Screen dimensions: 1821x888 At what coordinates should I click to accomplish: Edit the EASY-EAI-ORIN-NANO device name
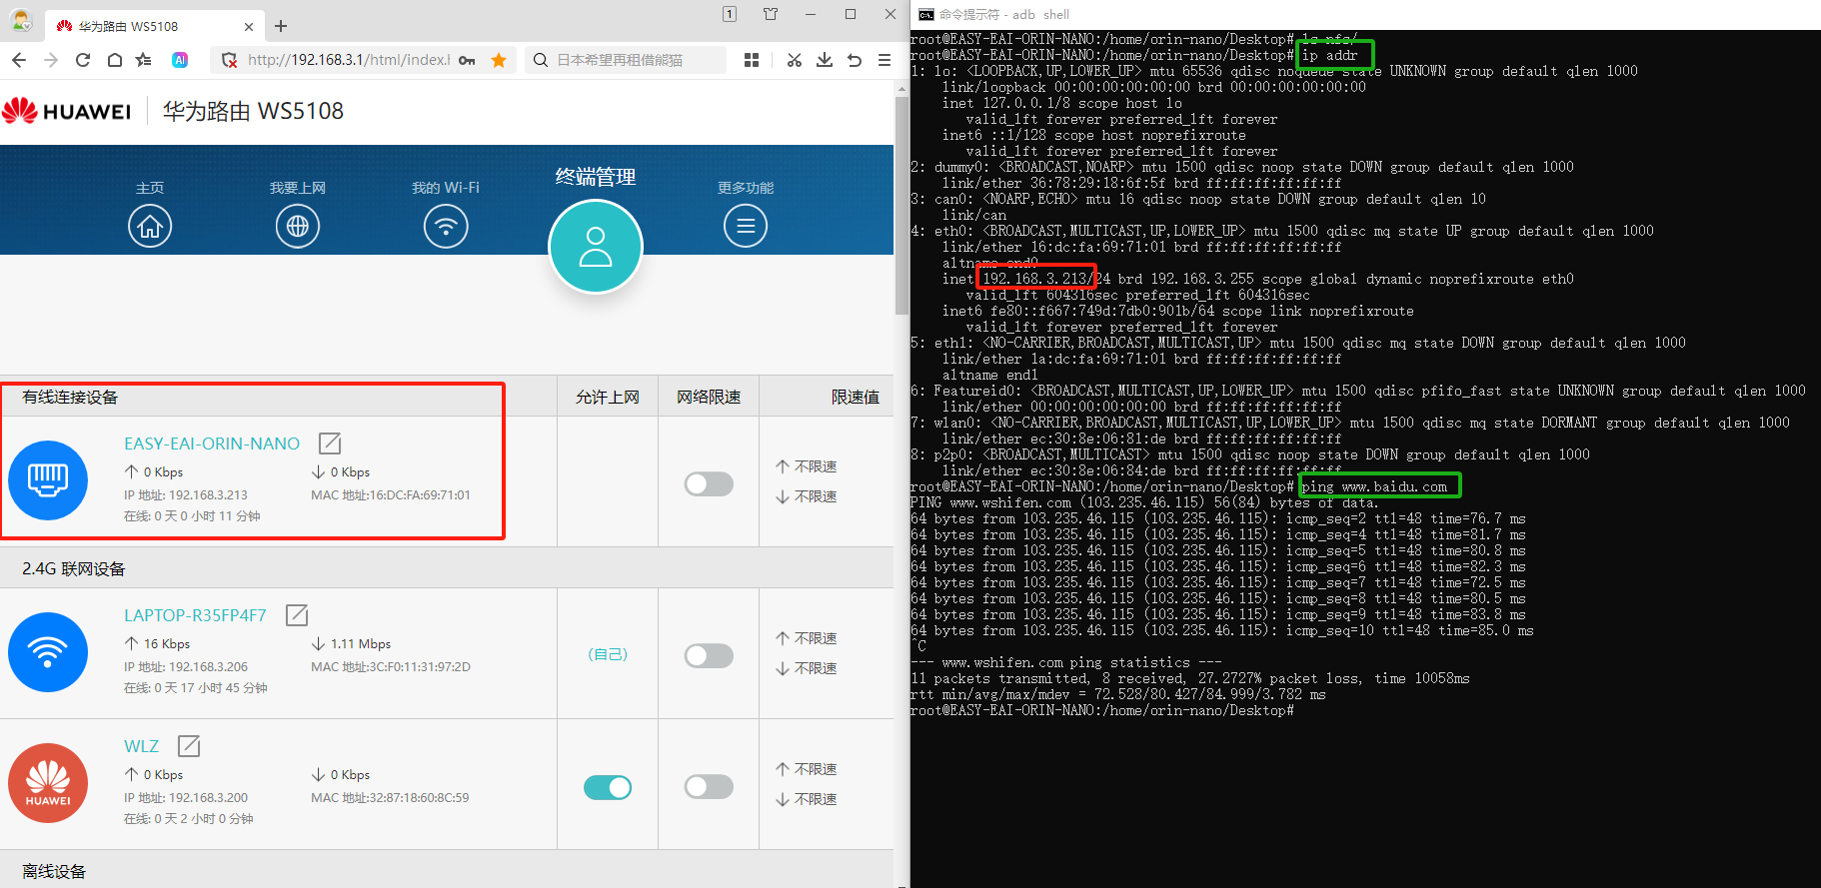point(330,444)
